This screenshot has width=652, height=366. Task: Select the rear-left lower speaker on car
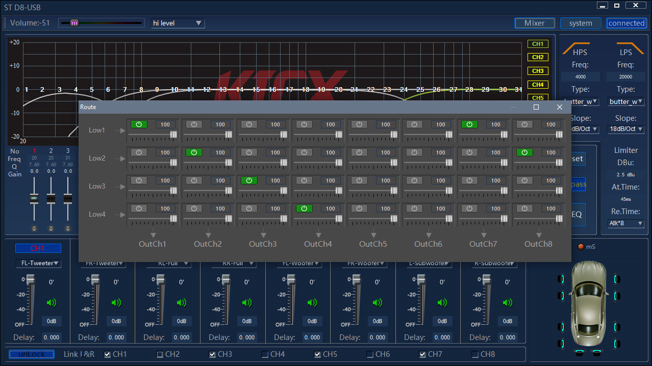coord(562,343)
